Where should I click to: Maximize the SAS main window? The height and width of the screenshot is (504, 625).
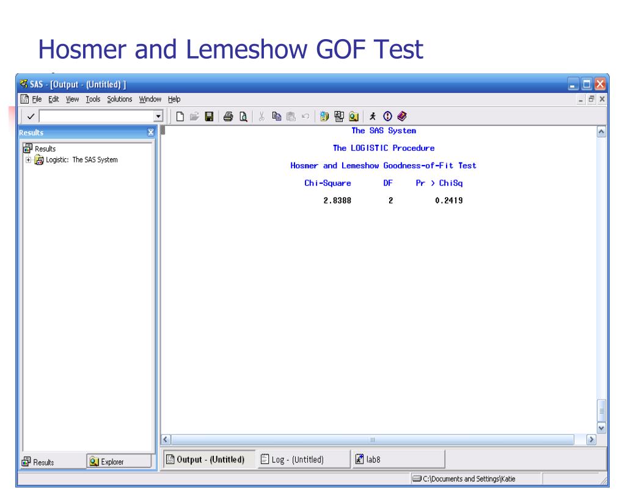pyautogui.click(x=587, y=84)
